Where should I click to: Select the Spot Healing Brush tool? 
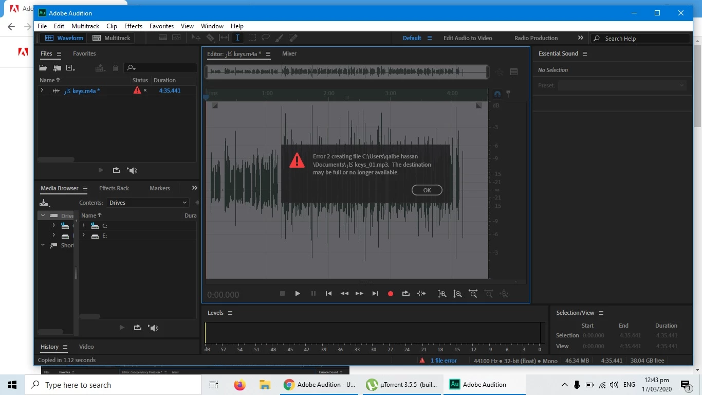coord(293,38)
